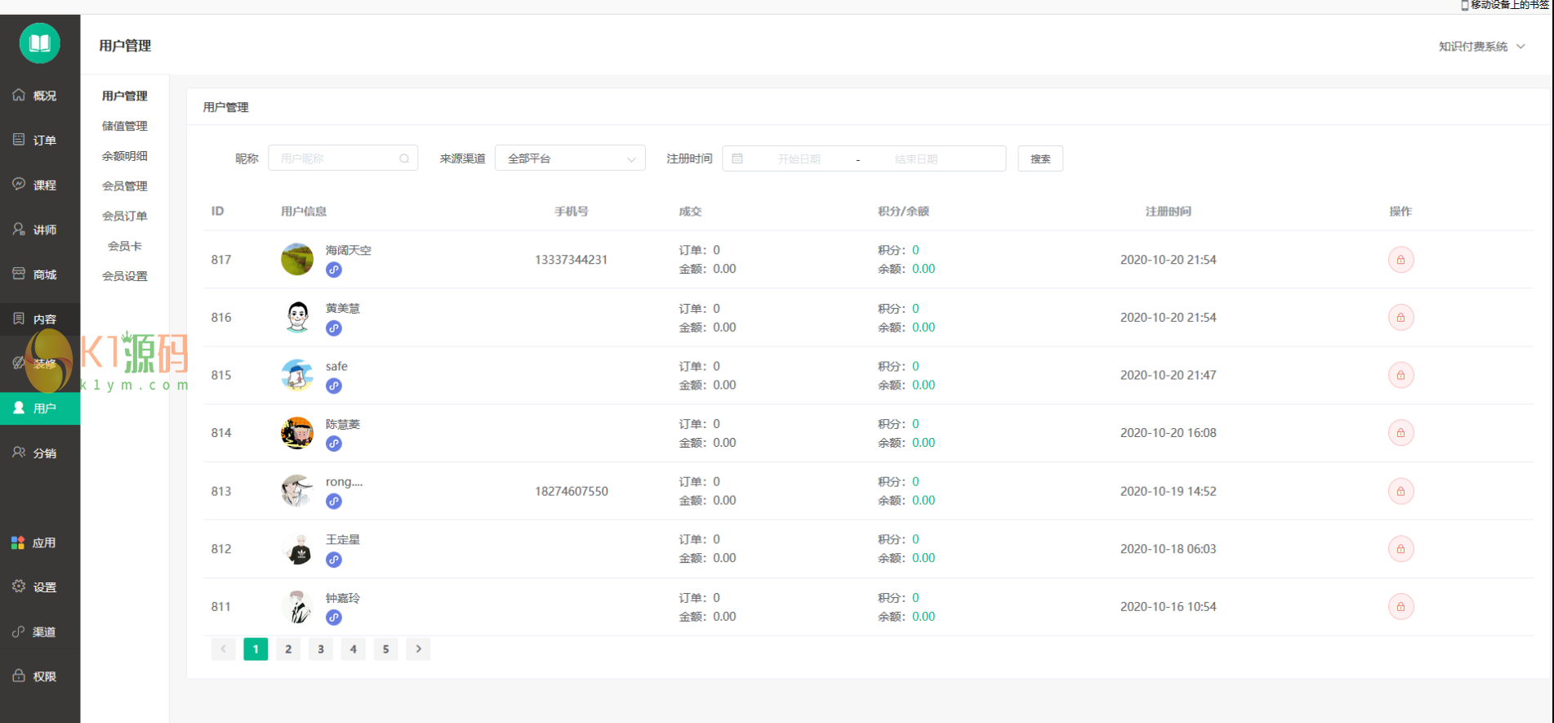Viewport: 1554px width, 723px height.
Task: Click the 搜索 search button
Action: (1040, 158)
